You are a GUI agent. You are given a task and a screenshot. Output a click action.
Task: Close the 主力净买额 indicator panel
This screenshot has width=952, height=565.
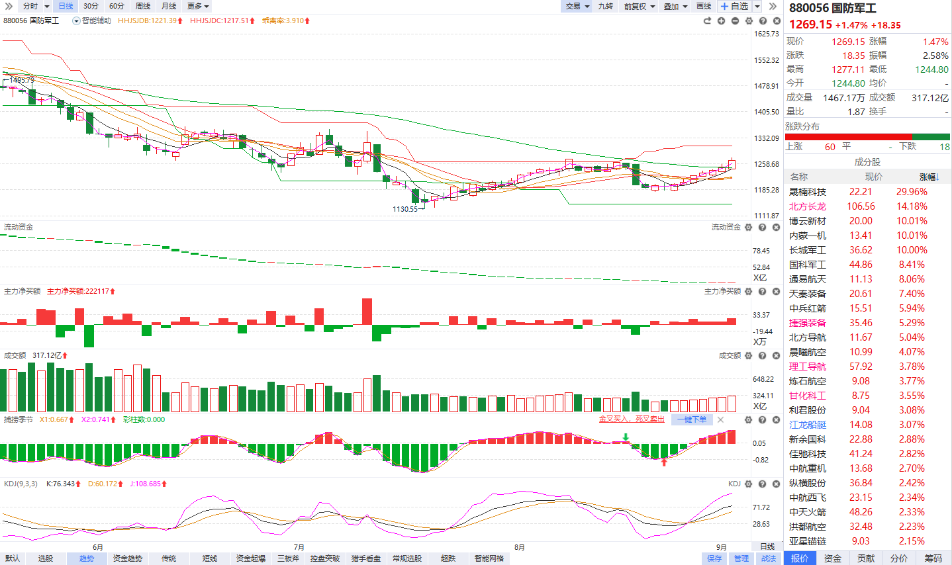(x=777, y=291)
